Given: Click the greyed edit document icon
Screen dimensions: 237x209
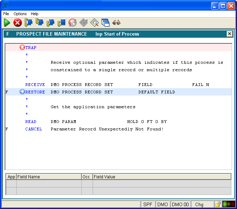Looking at the screenshot, I should [x=83, y=23].
